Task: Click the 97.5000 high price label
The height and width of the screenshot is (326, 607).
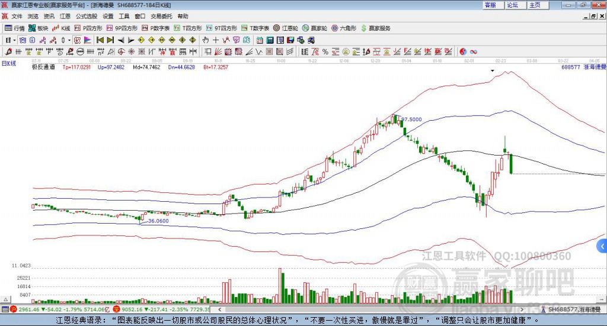Action: pyautogui.click(x=411, y=120)
